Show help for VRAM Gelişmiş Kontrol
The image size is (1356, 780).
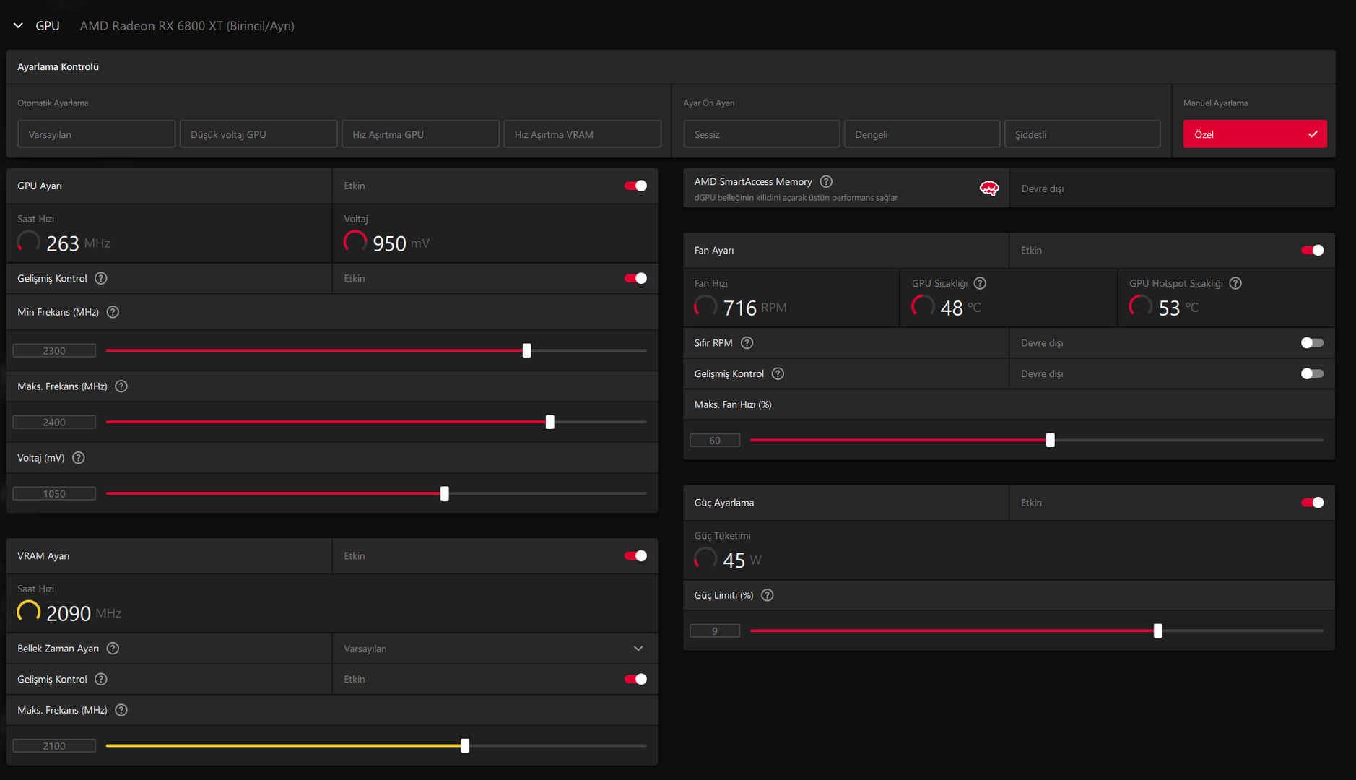point(101,679)
